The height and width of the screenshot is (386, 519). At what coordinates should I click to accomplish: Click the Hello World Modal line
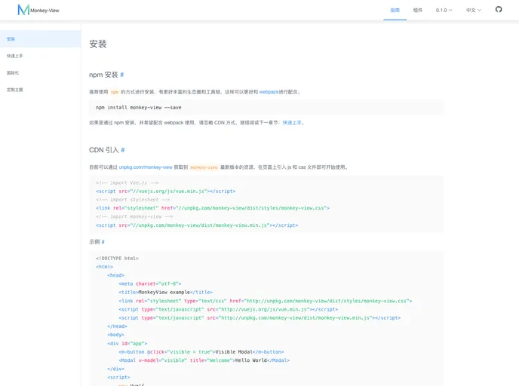pos(204,360)
